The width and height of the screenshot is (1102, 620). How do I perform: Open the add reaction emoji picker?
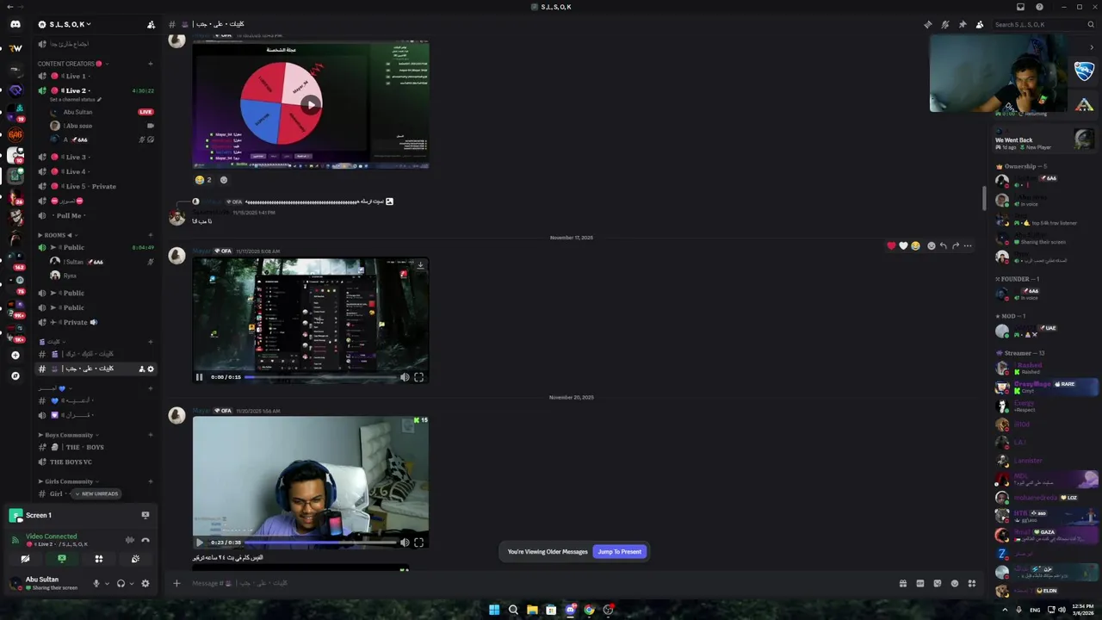tap(931, 245)
